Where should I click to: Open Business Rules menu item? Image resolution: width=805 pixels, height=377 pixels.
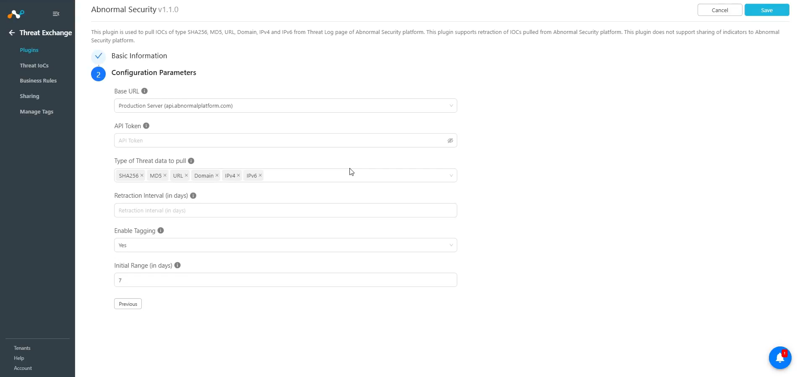point(38,80)
